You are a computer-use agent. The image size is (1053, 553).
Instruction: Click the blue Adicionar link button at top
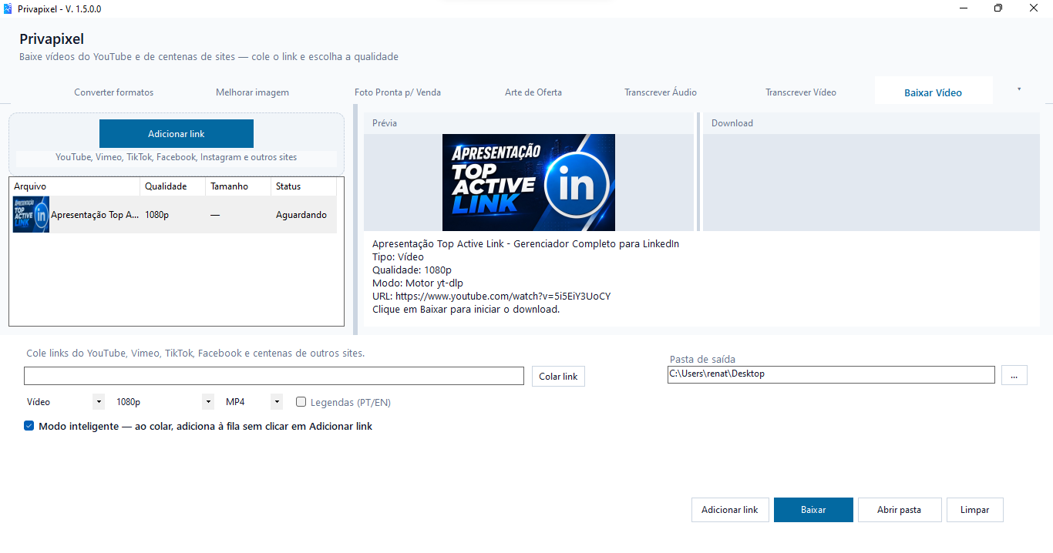[x=177, y=134]
